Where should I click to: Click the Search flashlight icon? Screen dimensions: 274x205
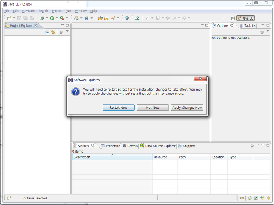pyautogui.click(x=113, y=18)
